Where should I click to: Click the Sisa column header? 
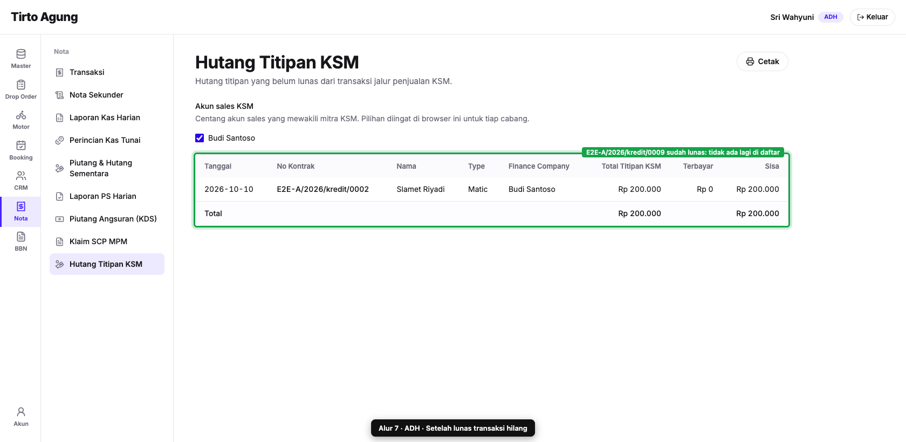772,166
